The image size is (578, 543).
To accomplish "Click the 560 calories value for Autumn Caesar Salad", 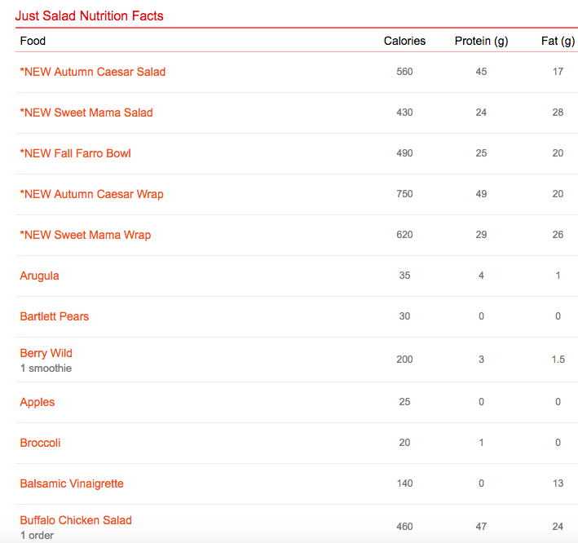I will pyautogui.click(x=404, y=72).
